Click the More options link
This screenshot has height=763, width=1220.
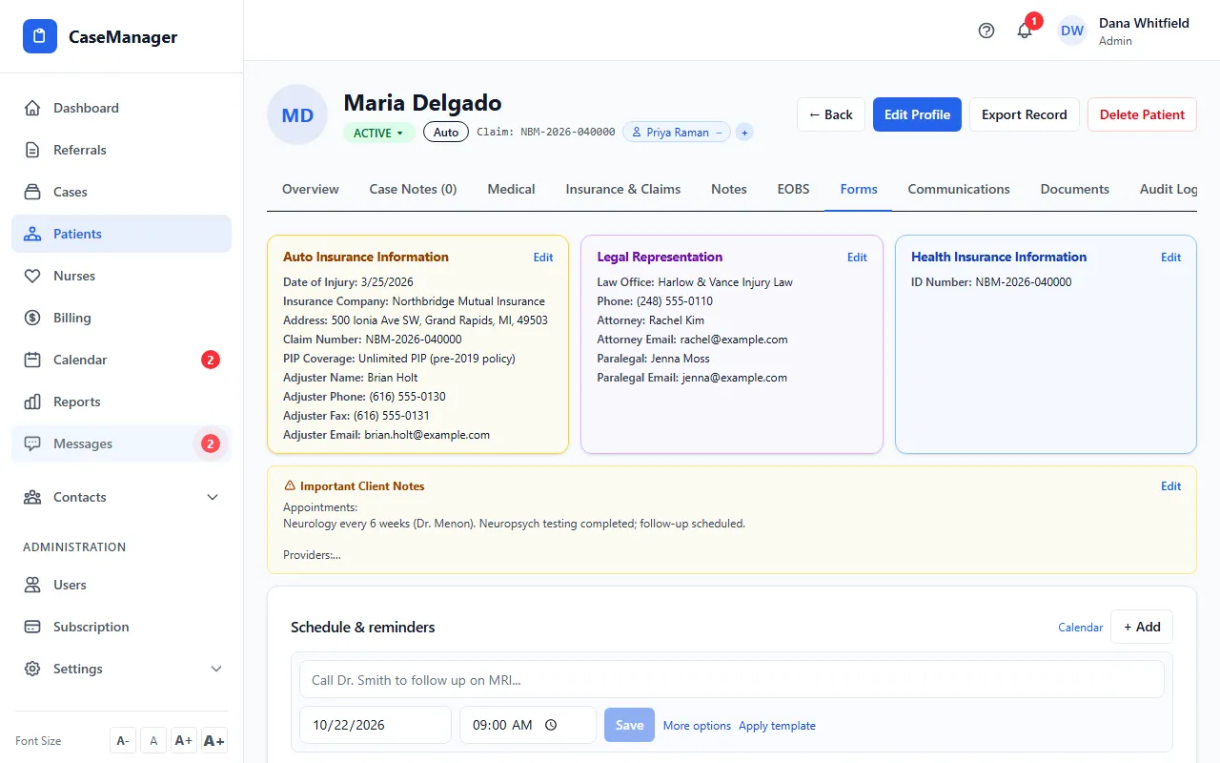[x=698, y=726]
